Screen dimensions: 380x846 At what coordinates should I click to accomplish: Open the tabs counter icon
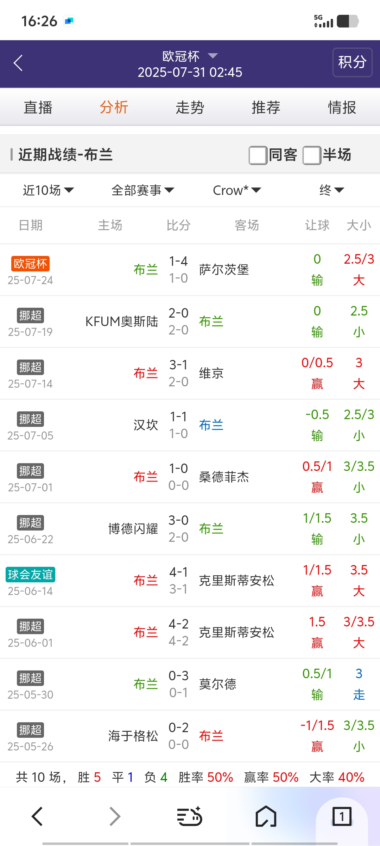coord(342,816)
